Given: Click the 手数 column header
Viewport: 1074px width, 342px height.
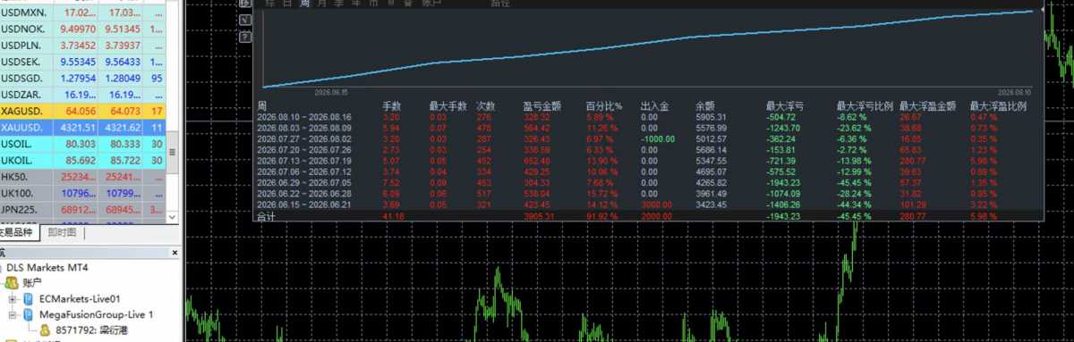Looking at the screenshot, I should 392,105.
